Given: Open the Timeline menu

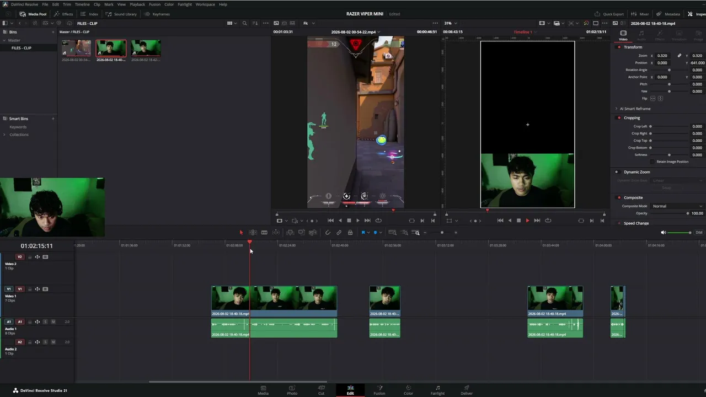Looking at the screenshot, I should (82, 4).
